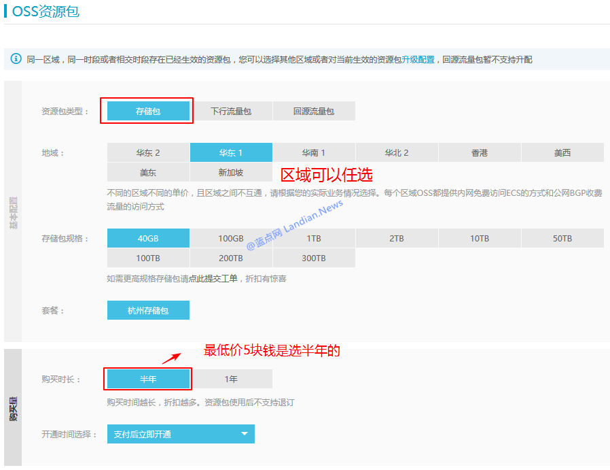Select 半年 purchase duration

point(147,378)
